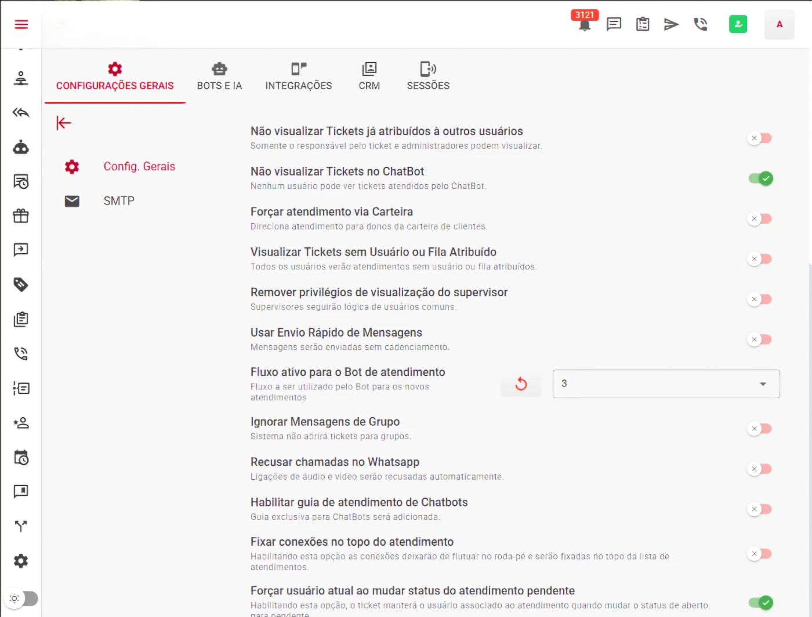This screenshot has height=617, width=812.
Task: Disable Não visualizar Tickets no ChatBot
Action: coord(760,178)
